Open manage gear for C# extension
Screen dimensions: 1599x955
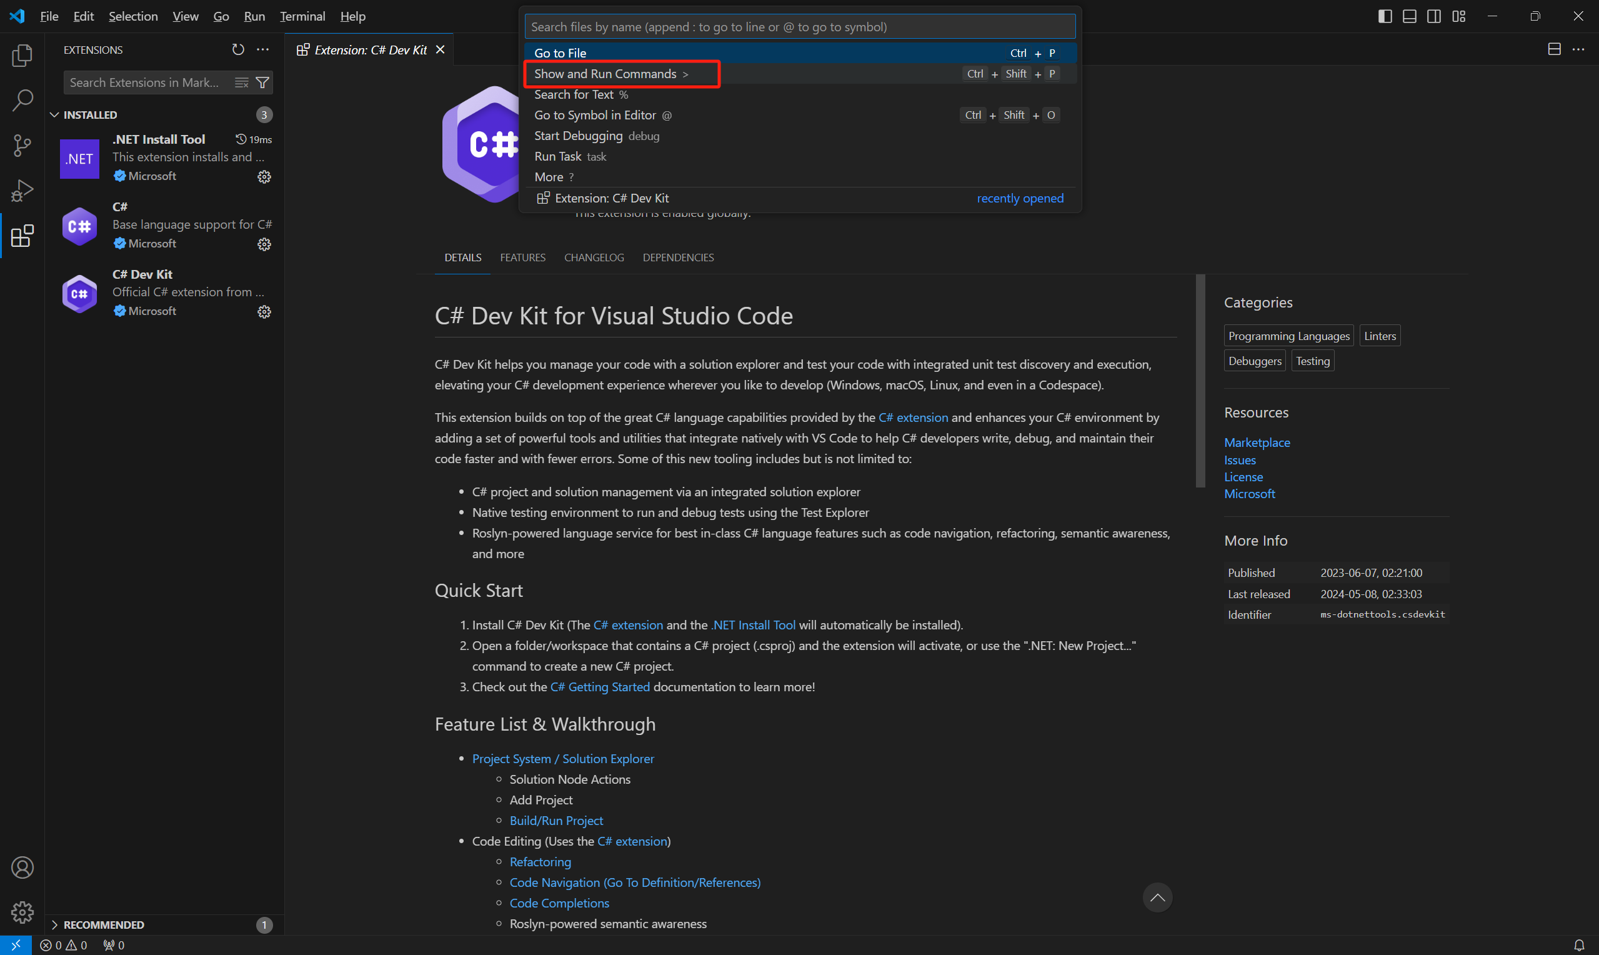click(x=264, y=244)
